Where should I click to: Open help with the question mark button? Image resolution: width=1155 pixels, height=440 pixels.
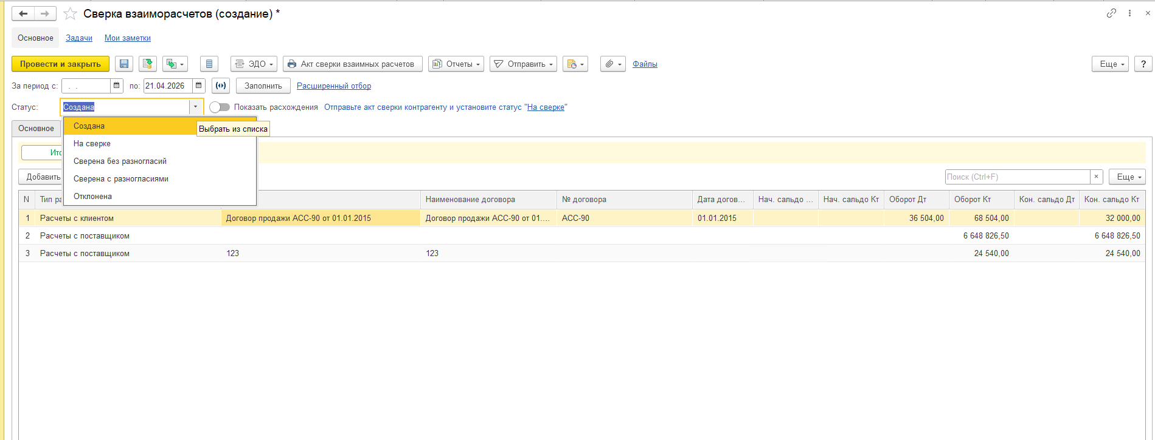1143,64
